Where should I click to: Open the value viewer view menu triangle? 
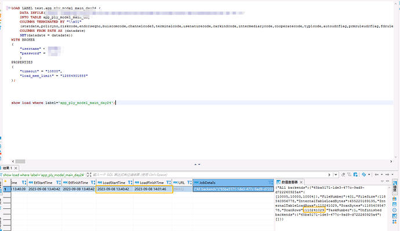[x=382, y=181]
